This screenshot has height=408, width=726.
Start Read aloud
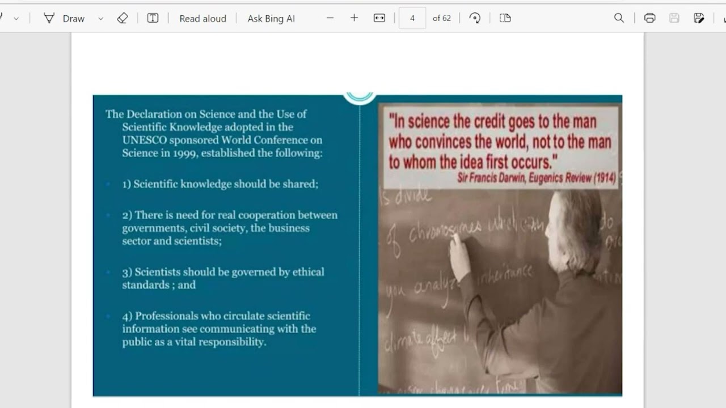(x=202, y=18)
